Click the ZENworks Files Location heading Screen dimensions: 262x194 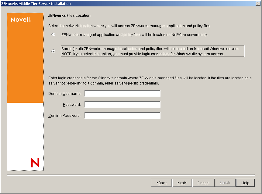pyautogui.click(x=69, y=15)
